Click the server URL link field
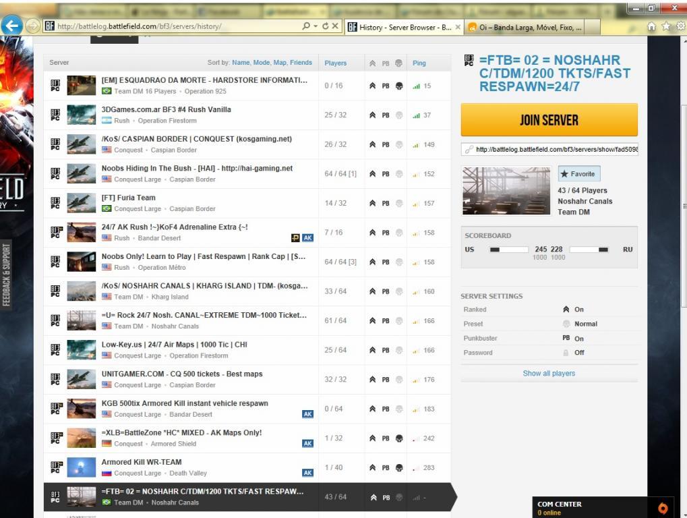687x518 pixels. (x=549, y=149)
